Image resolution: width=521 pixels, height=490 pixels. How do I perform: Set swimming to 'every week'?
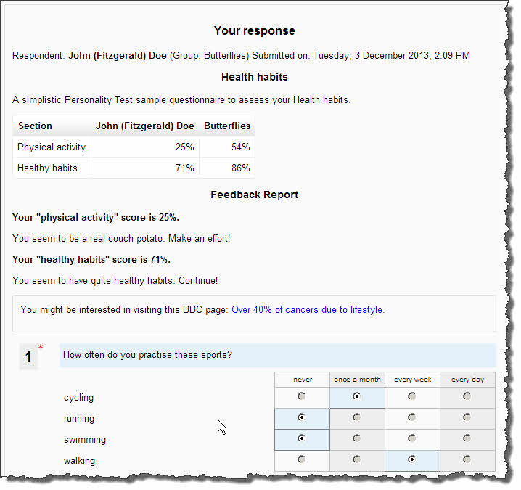pyautogui.click(x=411, y=438)
